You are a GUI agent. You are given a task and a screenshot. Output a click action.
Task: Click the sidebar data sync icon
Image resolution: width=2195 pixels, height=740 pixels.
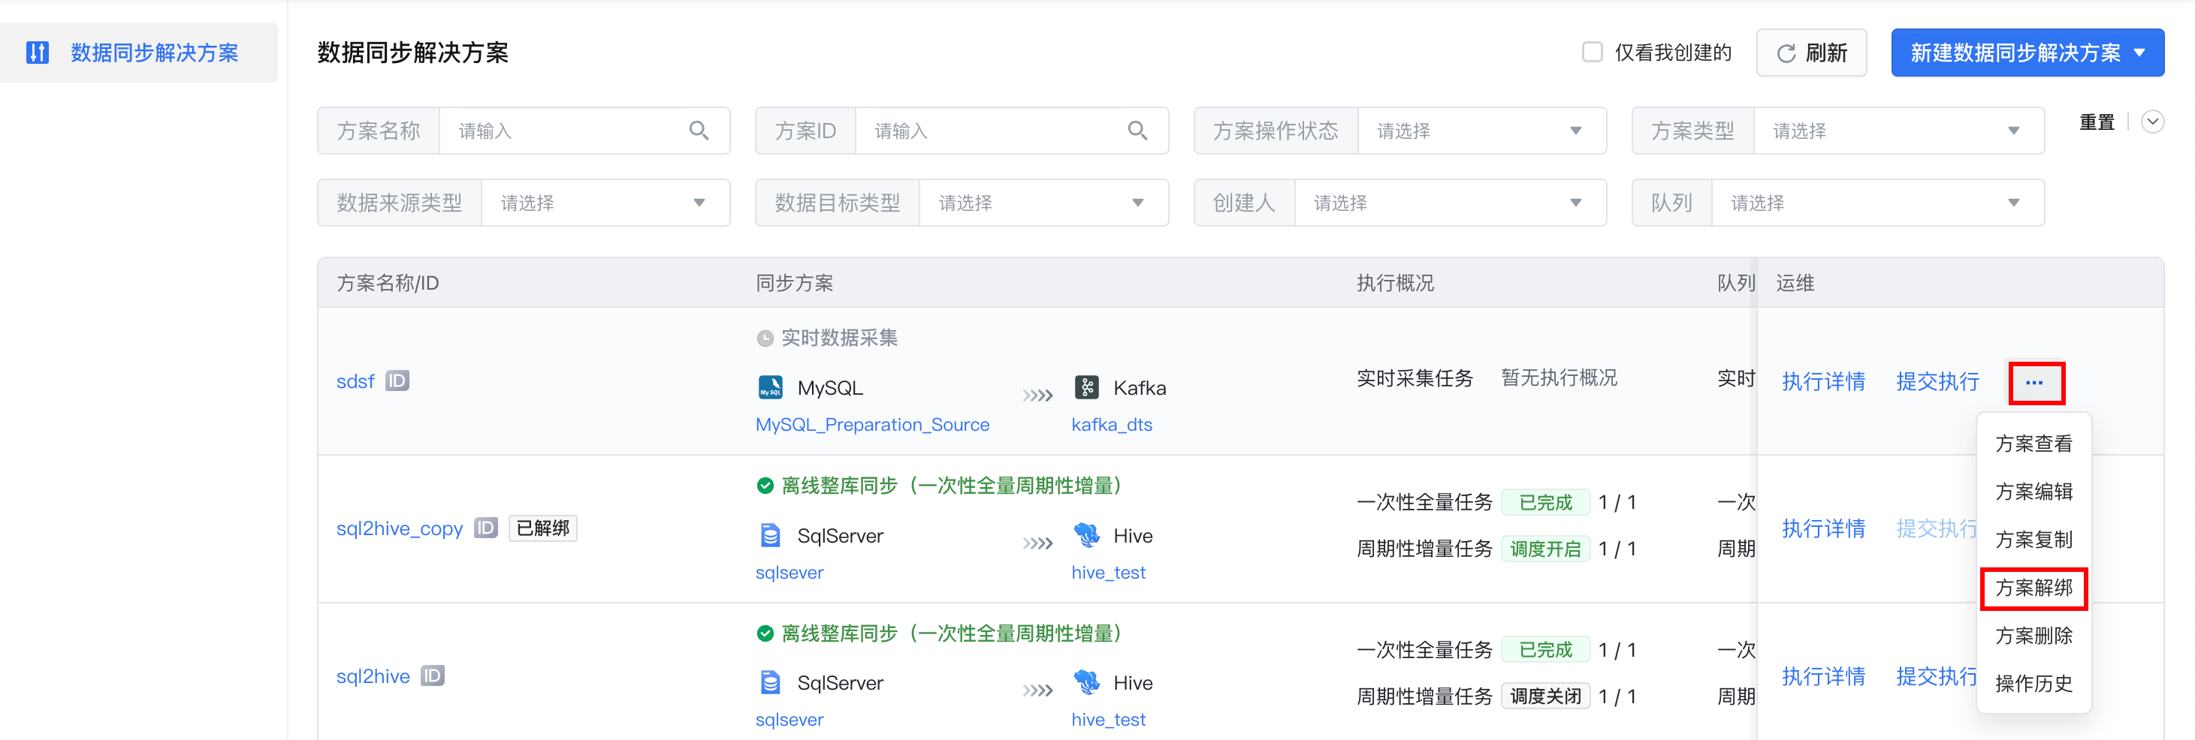pyautogui.click(x=38, y=53)
